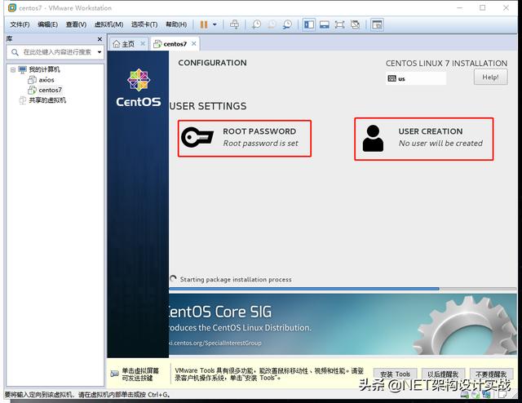The image size is (522, 403).
Task: Toggle the show library sidebar icon
Action: coord(309,24)
